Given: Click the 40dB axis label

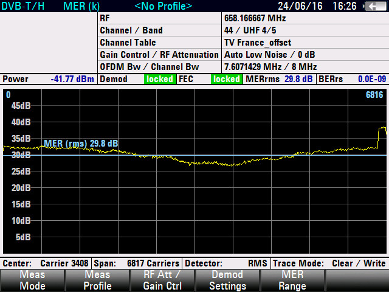Looking at the screenshot, I should pyautogui.click(x=21, y=122).
